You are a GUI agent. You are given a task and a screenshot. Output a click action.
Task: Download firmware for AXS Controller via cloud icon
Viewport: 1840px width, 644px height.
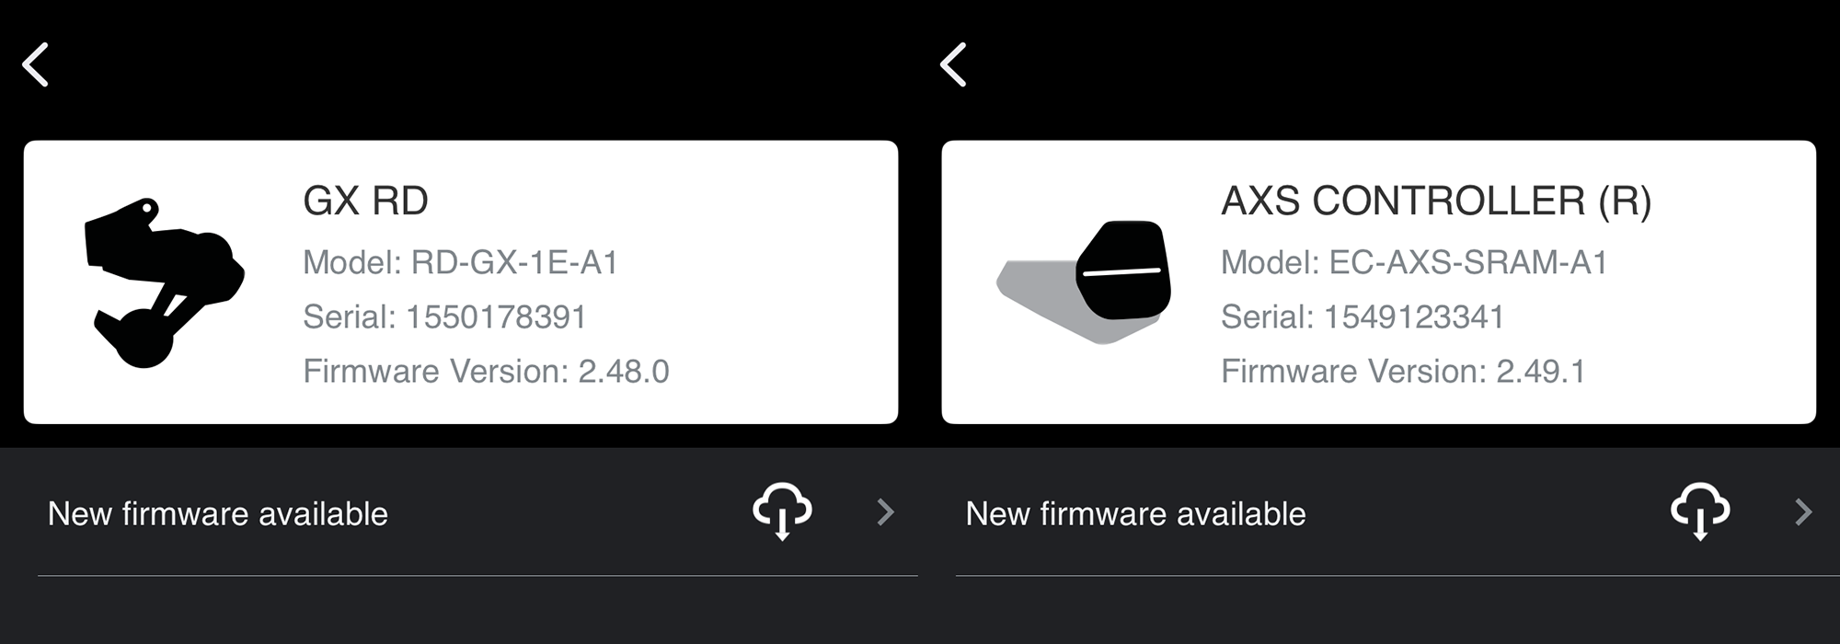(x=1700, y=512)
